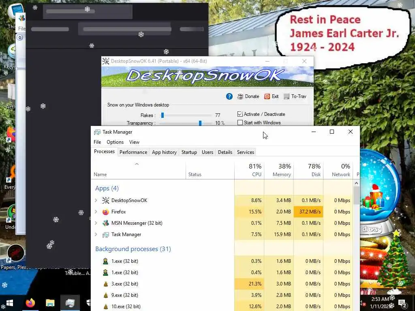Image resolution: width=415 pixels, height=311 pixels.
Task: Open Task Manager File menu
Action: tap(97, 142)
